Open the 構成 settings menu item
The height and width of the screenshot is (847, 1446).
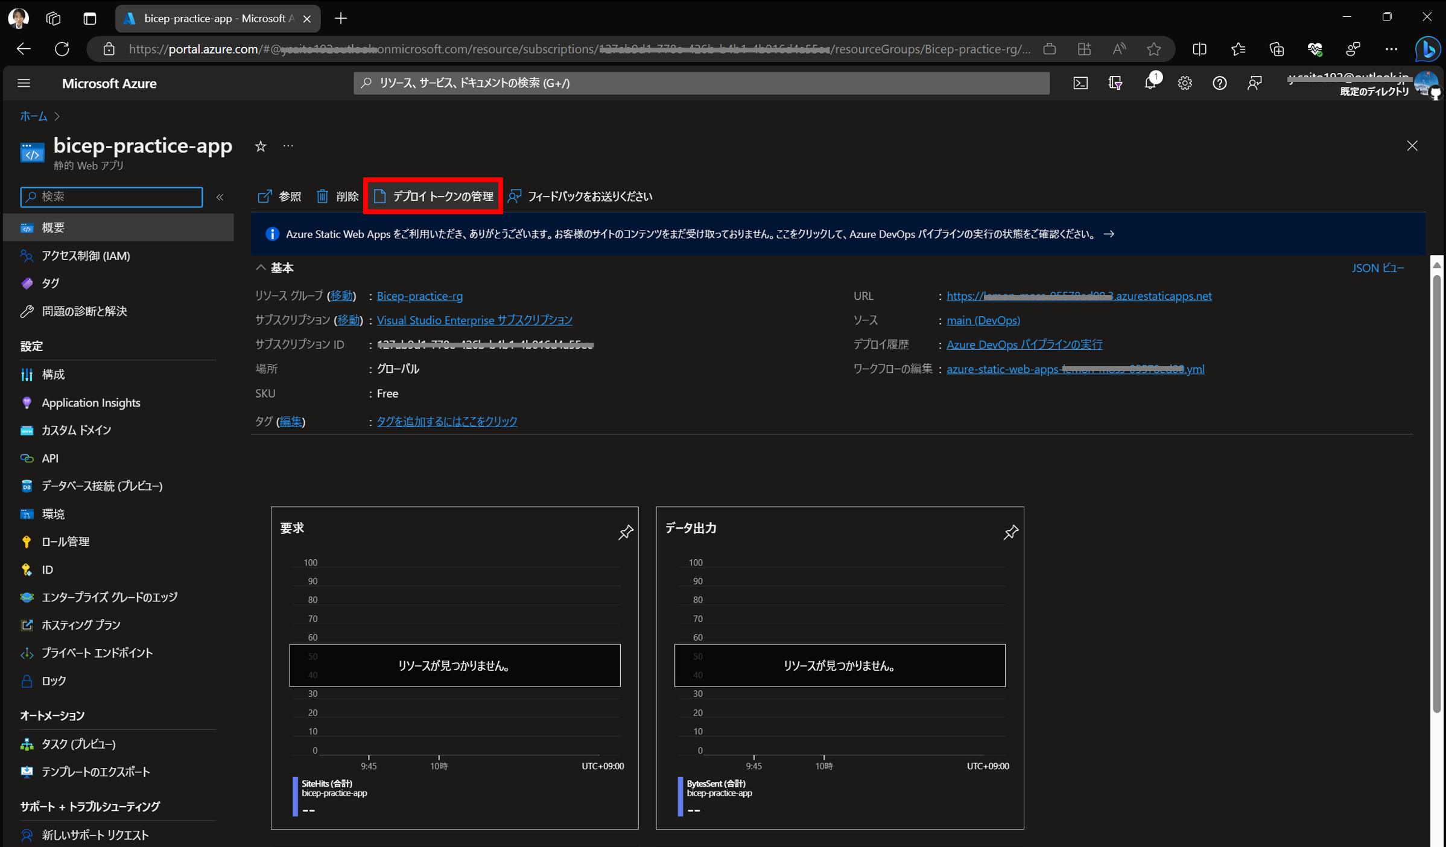click(53, 375)
